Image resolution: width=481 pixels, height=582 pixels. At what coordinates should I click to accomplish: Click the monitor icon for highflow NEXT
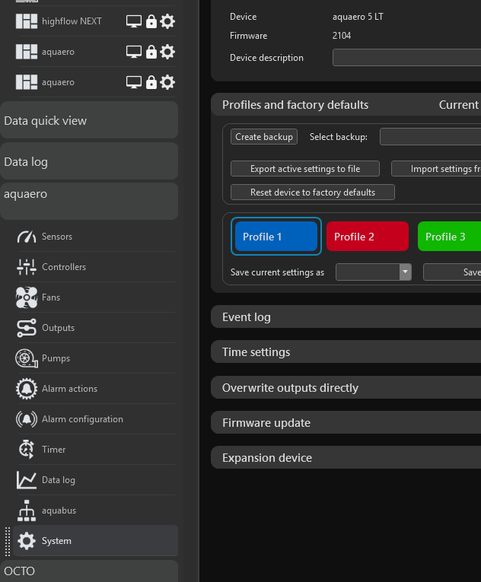click(134, 21)
